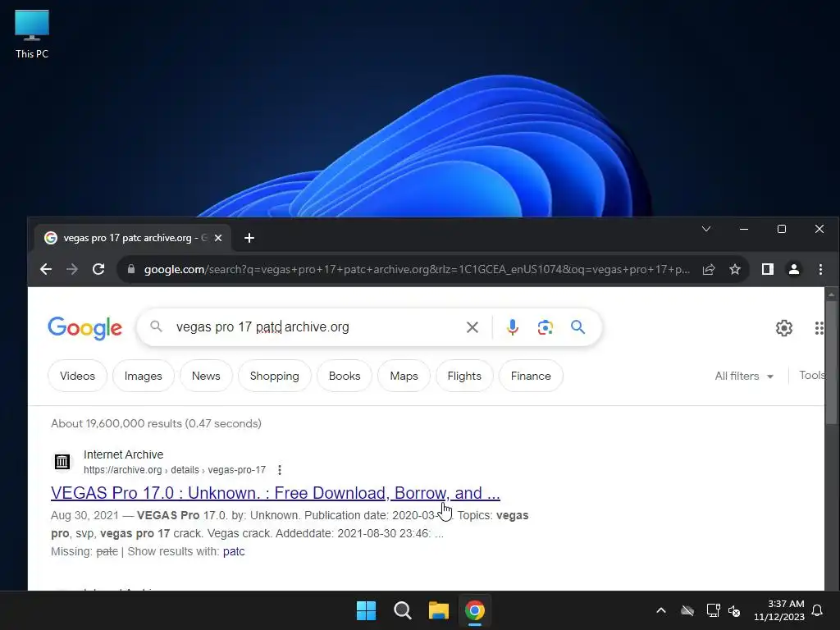Show results with patc link
Screen dimensions: 840x630
pos(234,551)
